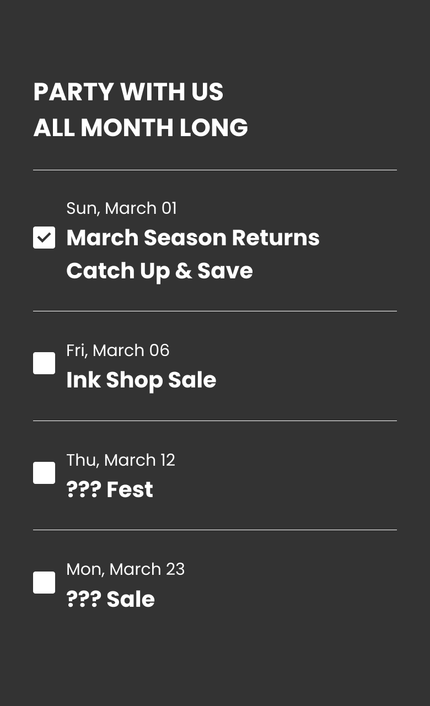This screenshot has width=430, height=706.
Task: Open the 'March Season Returns' event title
Action: [x=193, y=238]
